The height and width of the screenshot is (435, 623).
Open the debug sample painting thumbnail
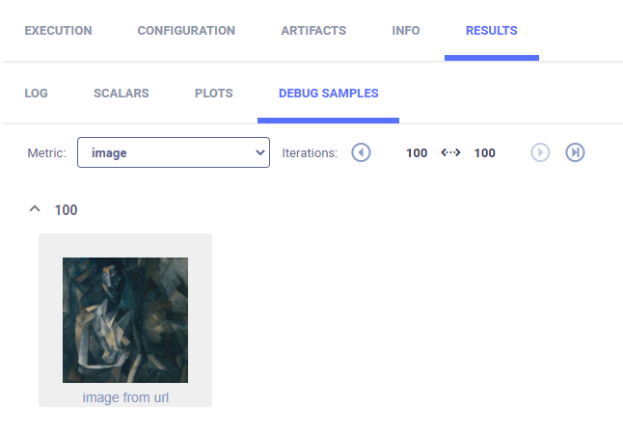coord(125,320)
